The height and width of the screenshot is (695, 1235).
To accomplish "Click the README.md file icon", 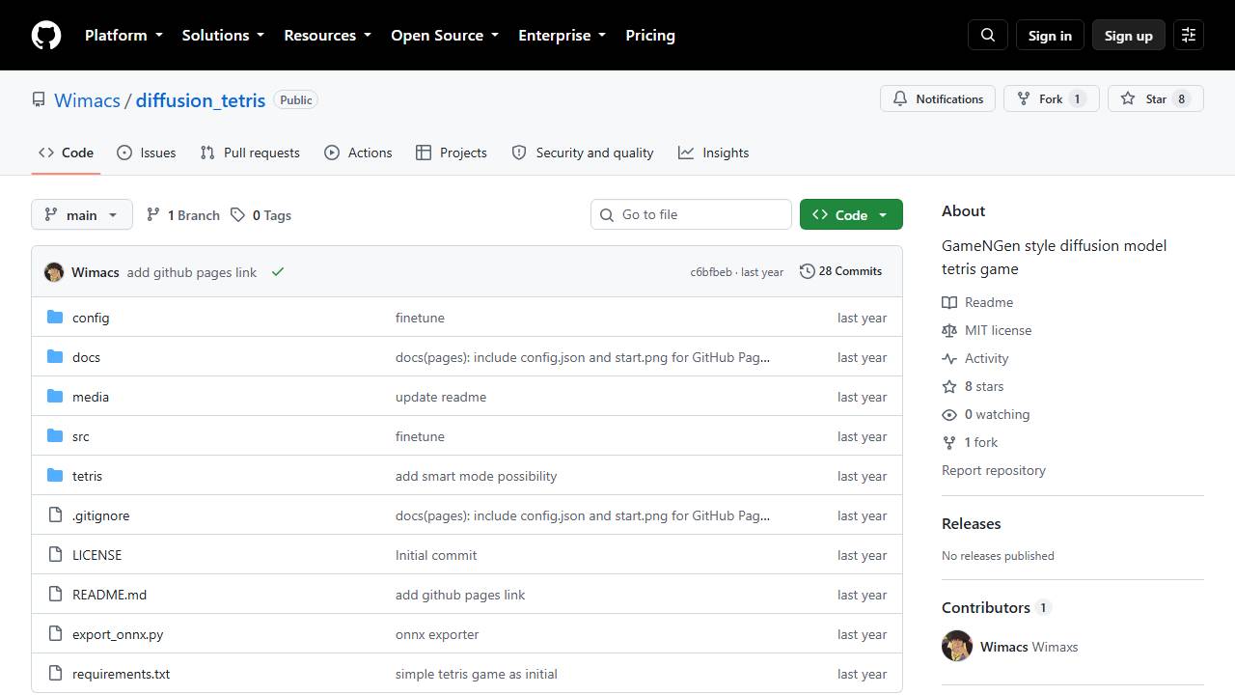I will point(55,595).
